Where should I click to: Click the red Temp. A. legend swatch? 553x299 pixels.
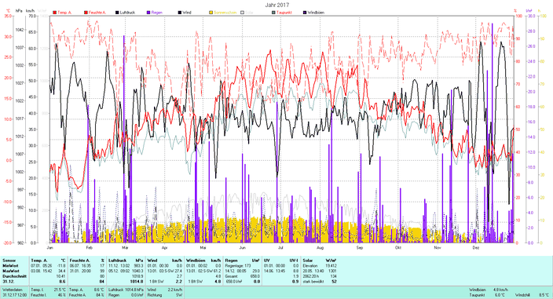coord(55,13)
